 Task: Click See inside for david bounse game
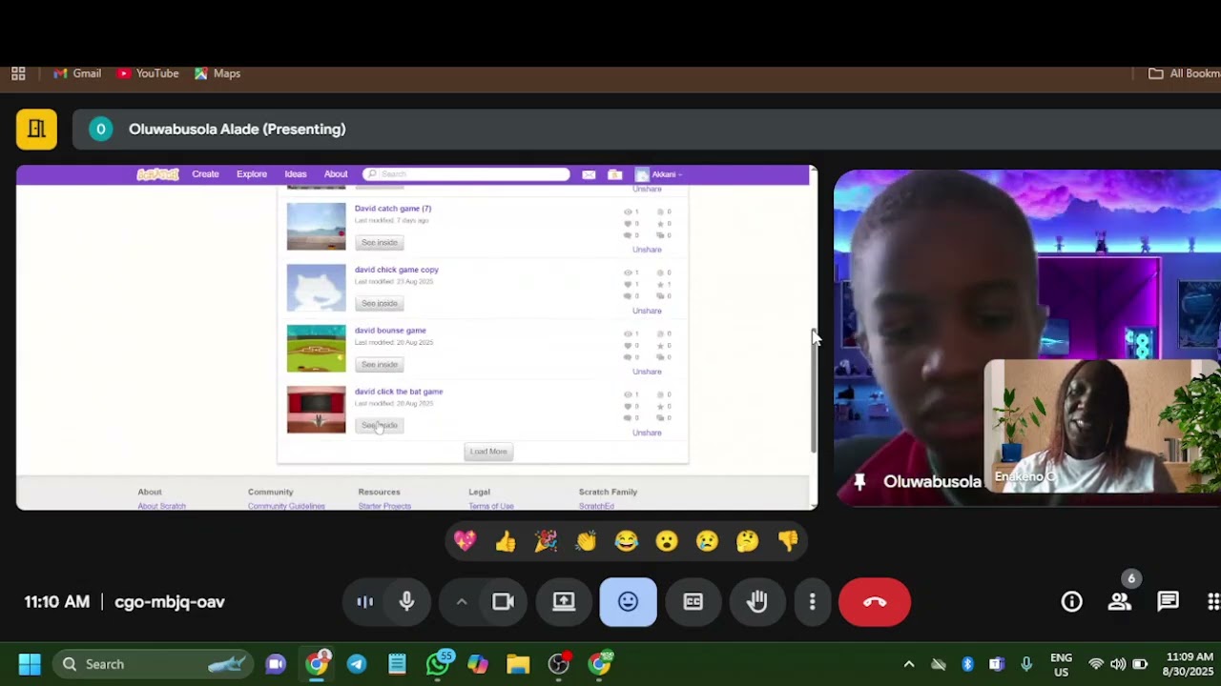click(380, 365)
